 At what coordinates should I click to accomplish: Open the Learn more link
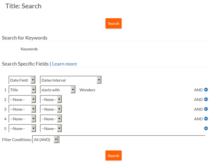64,64
